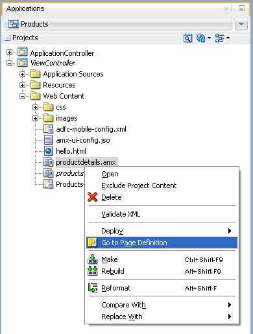This screenshot has height=334, width=253.
Task: Click the Web Content folder icon
Action: 35,96
